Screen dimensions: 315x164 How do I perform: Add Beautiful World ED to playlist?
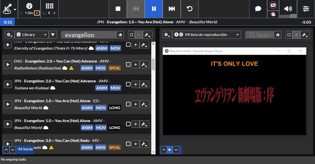click(x=135, y=104)
